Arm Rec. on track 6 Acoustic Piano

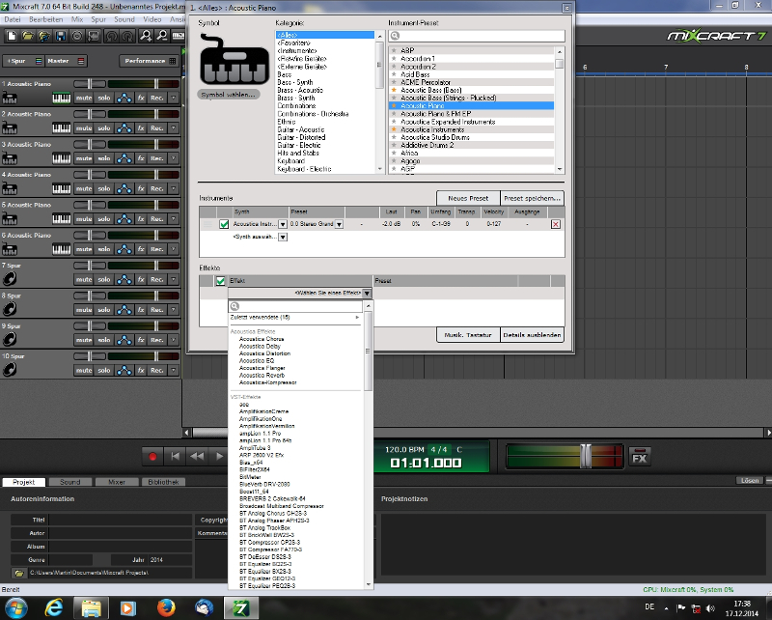(157, 249)
